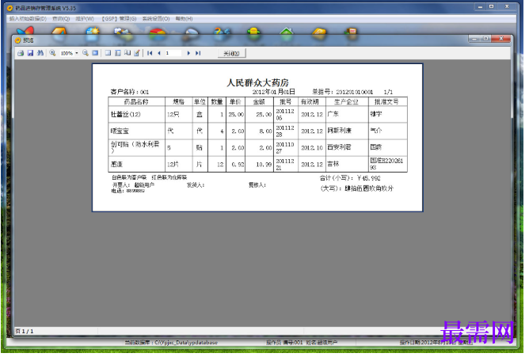Open the 输入初始数据(D) menu
The image size is (529, 357).
pyautogui.click(x=28, y=18)
